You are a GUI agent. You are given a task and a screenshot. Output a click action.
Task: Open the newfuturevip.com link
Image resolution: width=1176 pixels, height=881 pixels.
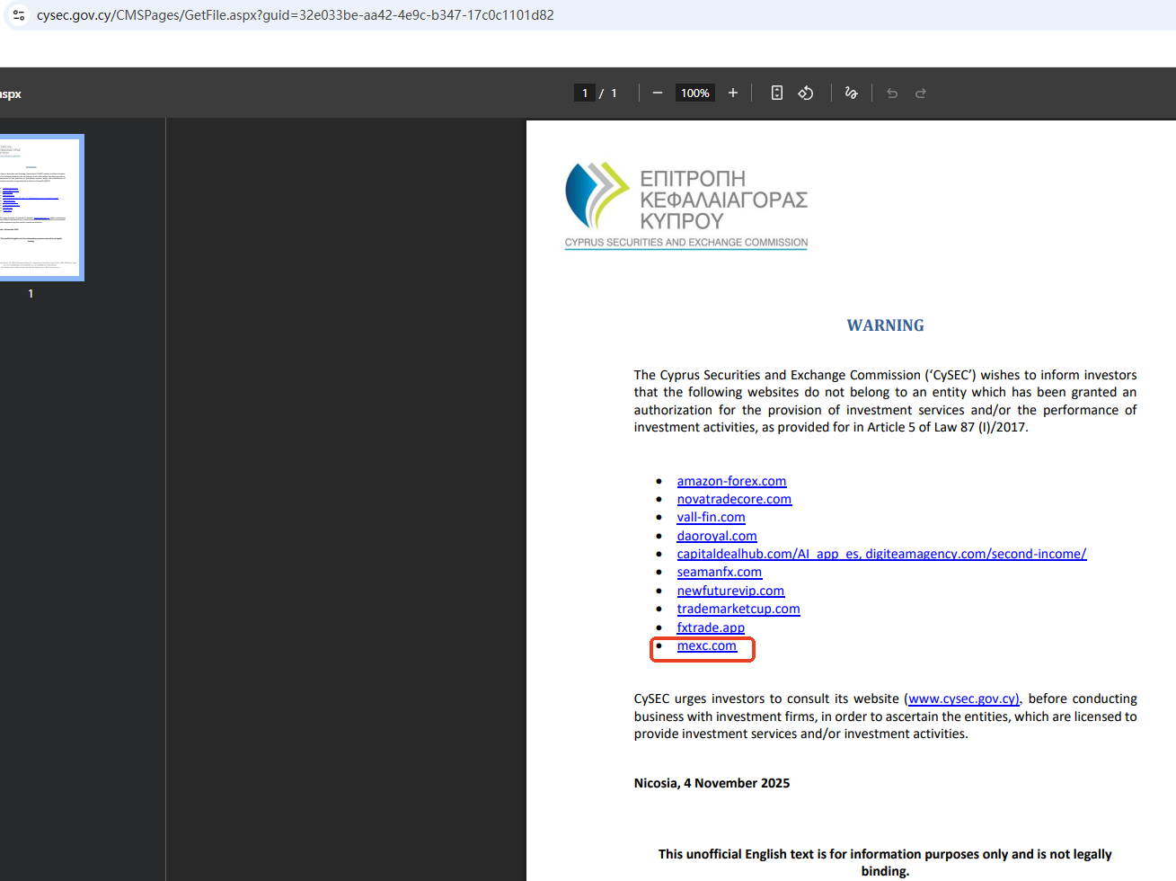pos(730,591)
